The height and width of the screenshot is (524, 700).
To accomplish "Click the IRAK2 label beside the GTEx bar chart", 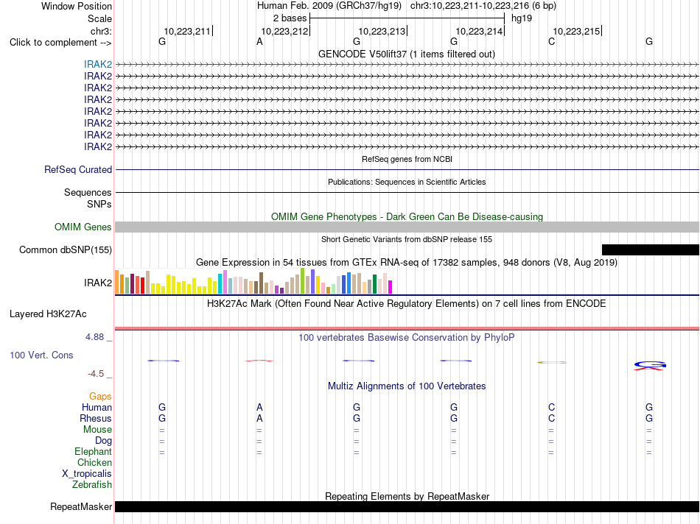I will point(98,283).
